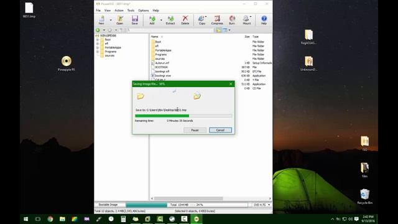Click the file list horizontal scrollbar
Viewport: 398px width, 224px height.
pos(188,198)
